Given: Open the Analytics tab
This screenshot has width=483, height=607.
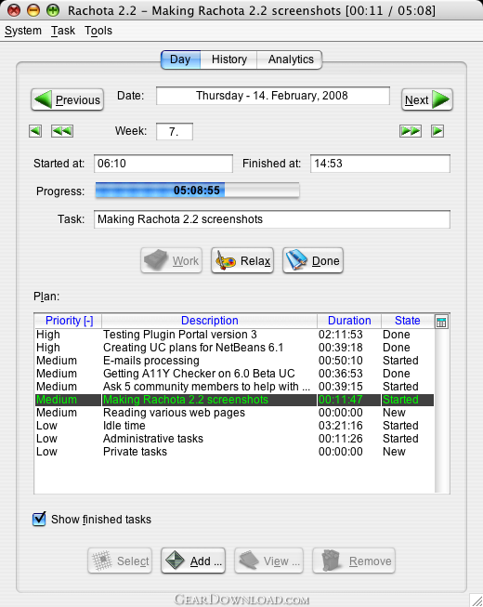Looking at the screenshot, I should pos(291,59).
